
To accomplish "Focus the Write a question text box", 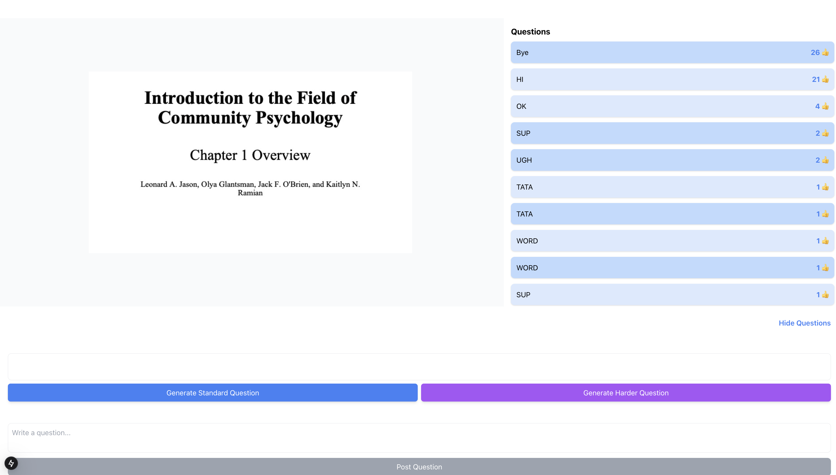I will point(419,437).
